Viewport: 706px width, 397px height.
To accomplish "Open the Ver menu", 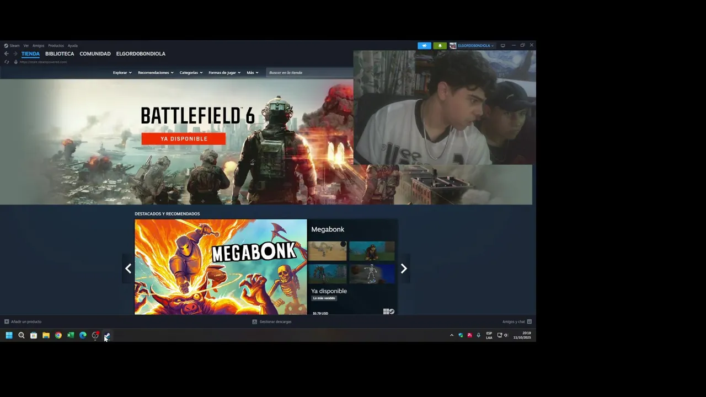I will pyautogui.click(x=26, y=46).
